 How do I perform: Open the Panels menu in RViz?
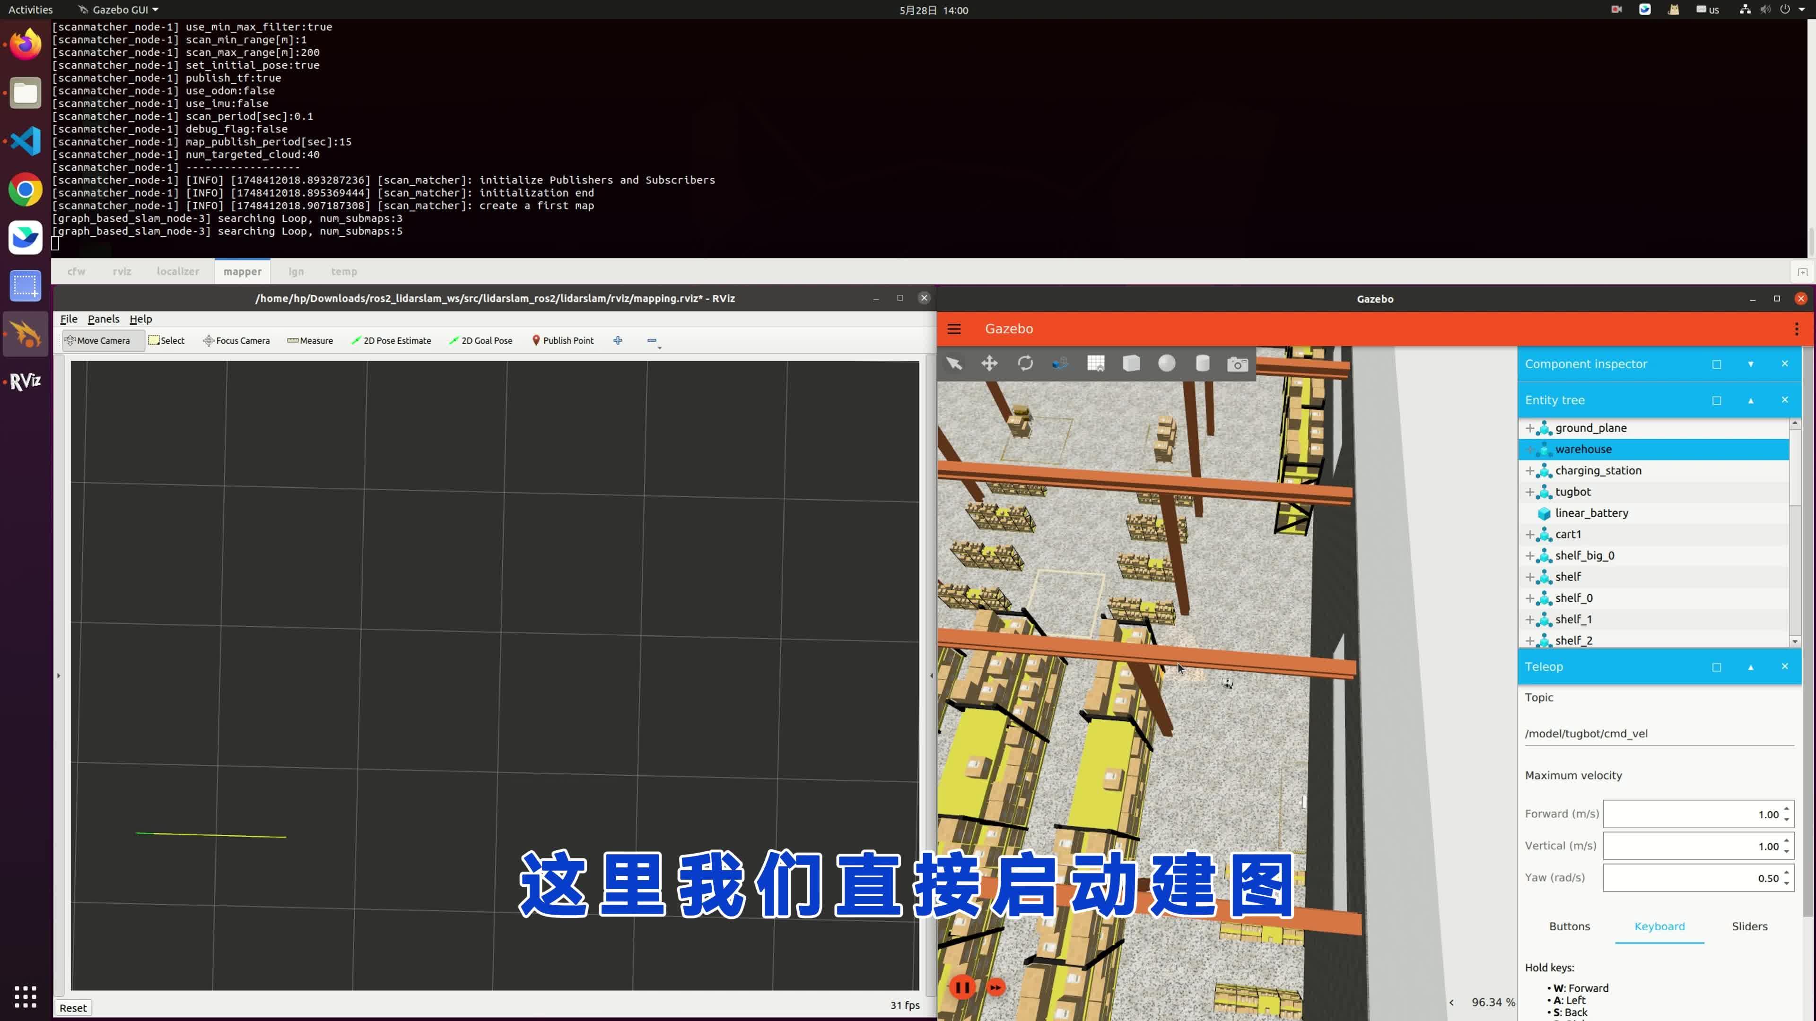103,319
